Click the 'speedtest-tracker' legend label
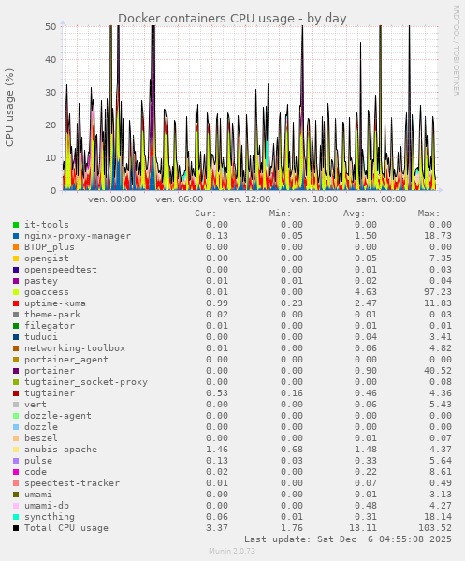465x561 pixels. 72,483
